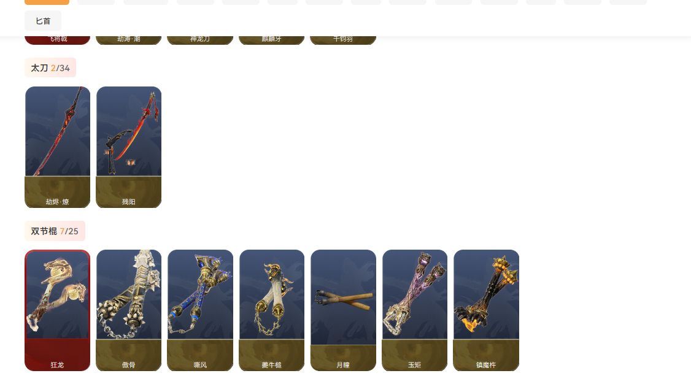Viewport: 691px width, 376px height.
Task: Open the 傲骨 spiked nunchaku card
Action: click(129, 310)
